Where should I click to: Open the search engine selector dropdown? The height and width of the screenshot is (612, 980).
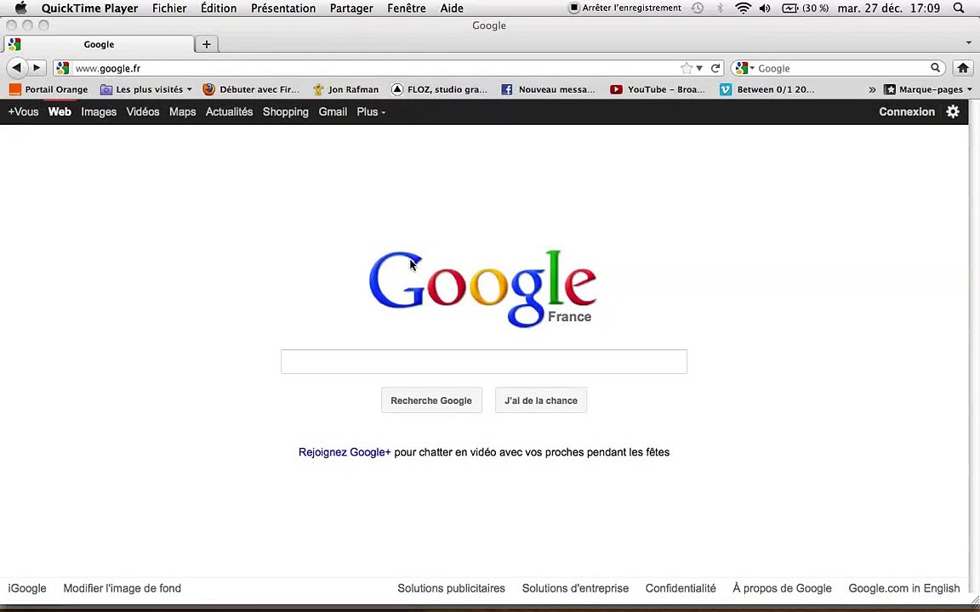(744, 68)
